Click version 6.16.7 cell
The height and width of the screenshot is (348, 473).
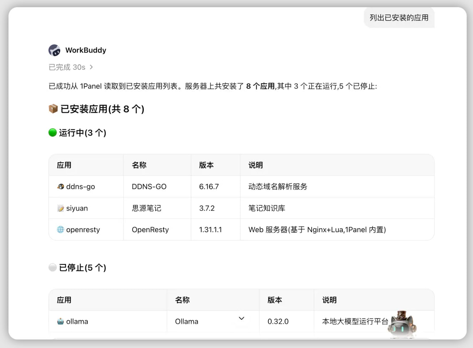tap(209, 187)
